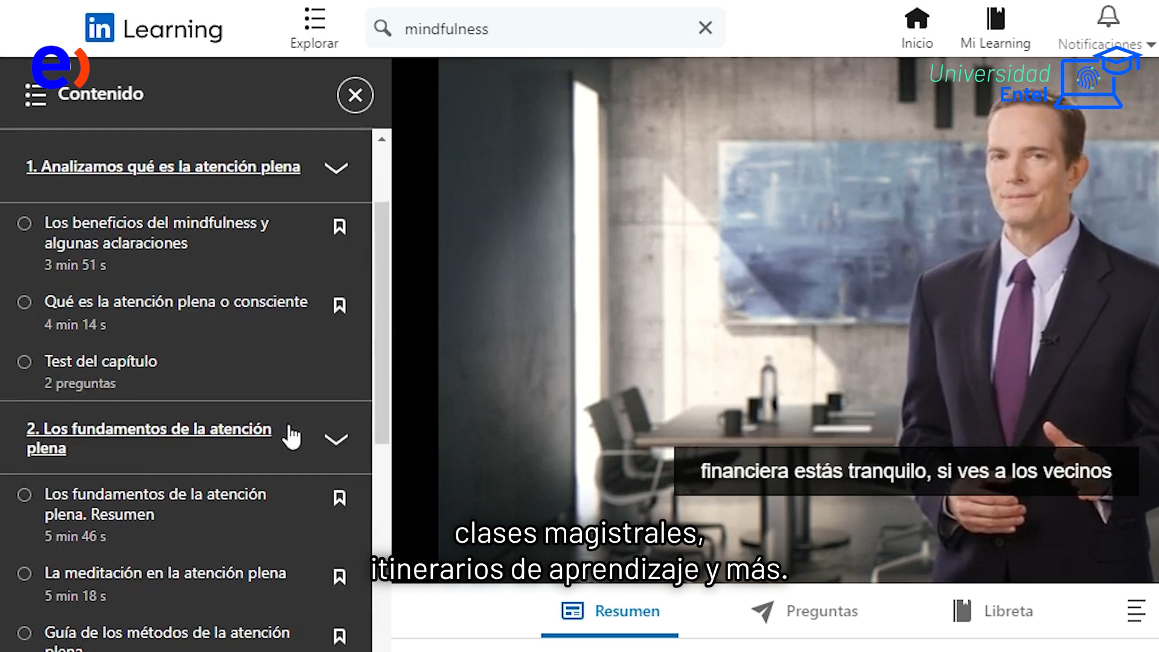Screen dimensions: 1159x652
Task: Open the Explorar menu icon
Action: [x=314, y=20]
